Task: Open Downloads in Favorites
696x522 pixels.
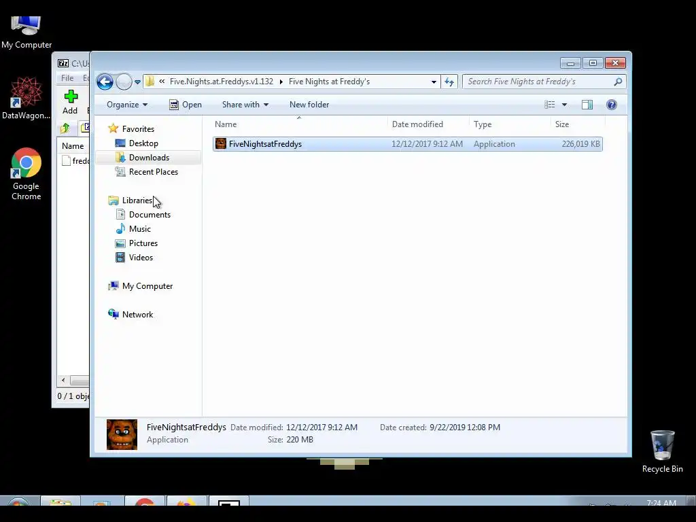Action: [x=149, y=158]
